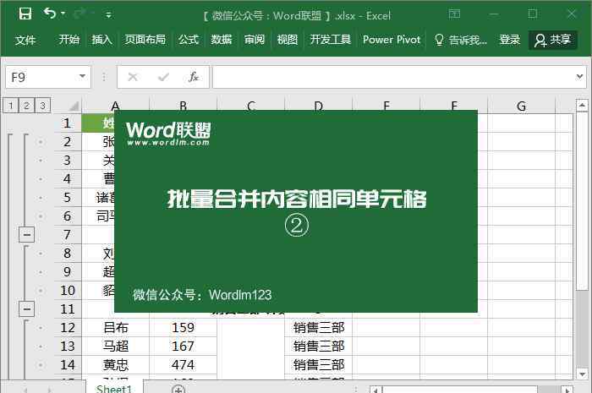Open the 审阅 ribbon tab
Image resolution: width=592 pixels, height=393 pixels.
[254, 40]
